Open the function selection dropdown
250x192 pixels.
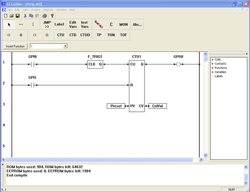tap(65, 46)
